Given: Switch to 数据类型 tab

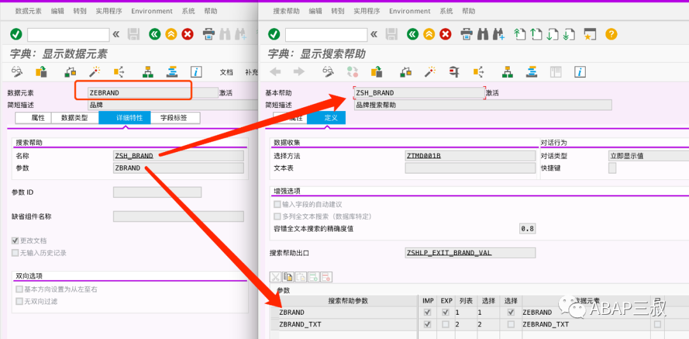Looking at the screenshot, I should 75,118.
